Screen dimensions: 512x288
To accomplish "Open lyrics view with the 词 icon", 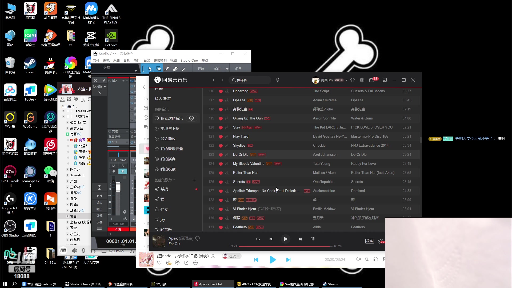I will click(x=313, y=239).
